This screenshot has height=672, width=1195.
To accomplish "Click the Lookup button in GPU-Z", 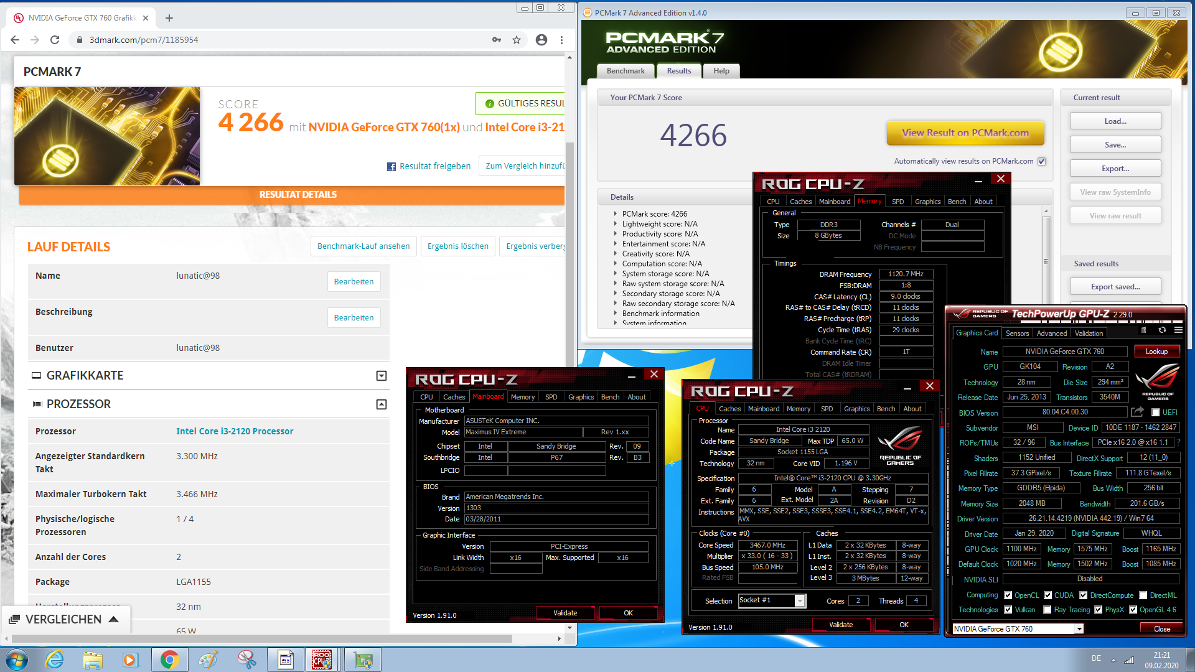I will [x=1156, y=352].
